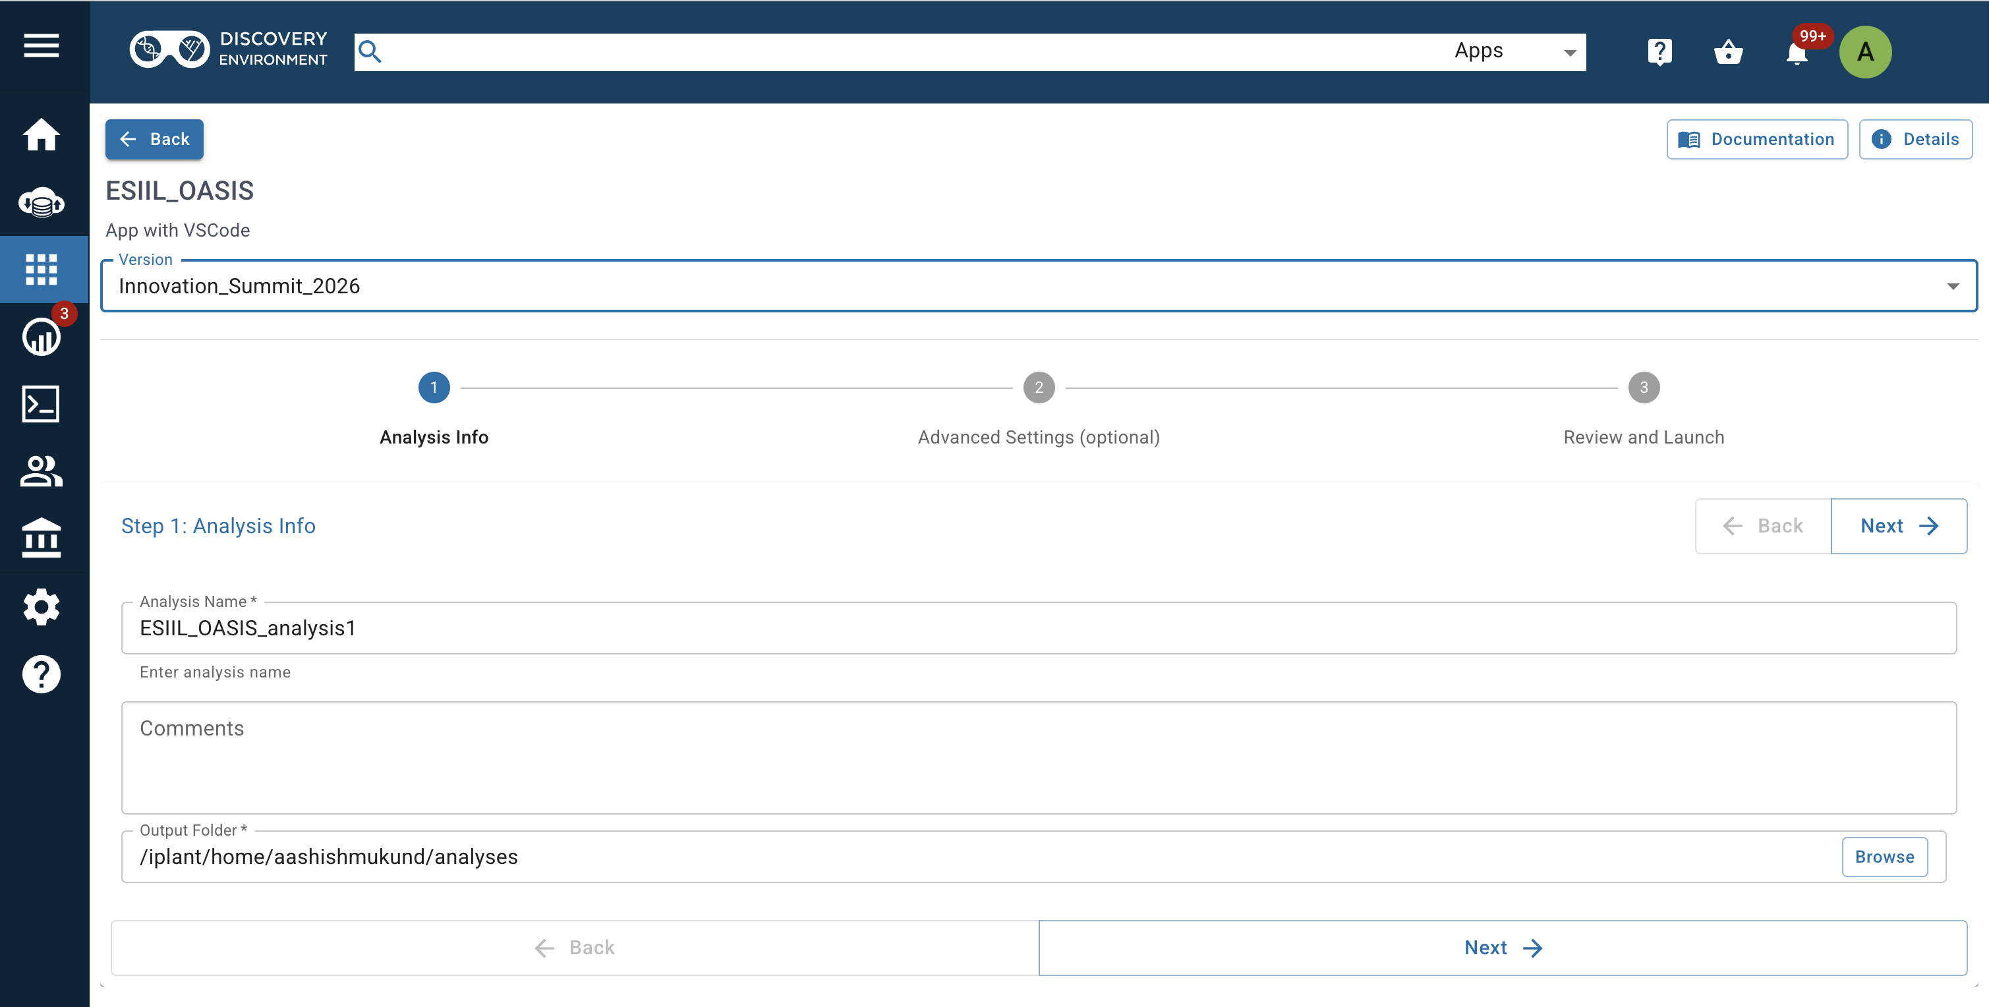The image size is (1989, 1007).
Task: Click the Version dropdown arrow
Action: click(1952, 286)
